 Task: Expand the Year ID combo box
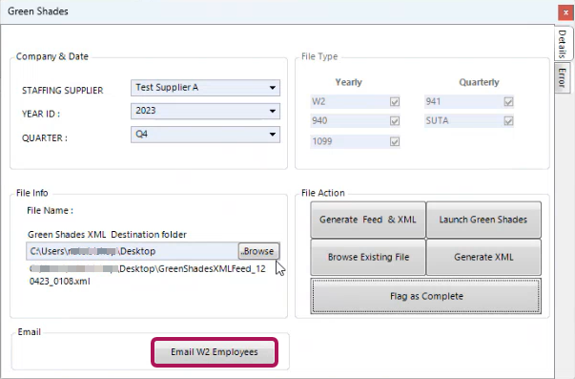click(x=205, y=111)
